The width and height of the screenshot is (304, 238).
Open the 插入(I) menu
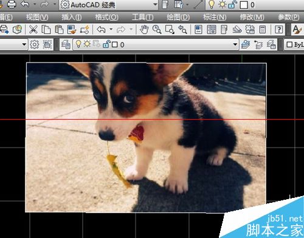(72, 18)
